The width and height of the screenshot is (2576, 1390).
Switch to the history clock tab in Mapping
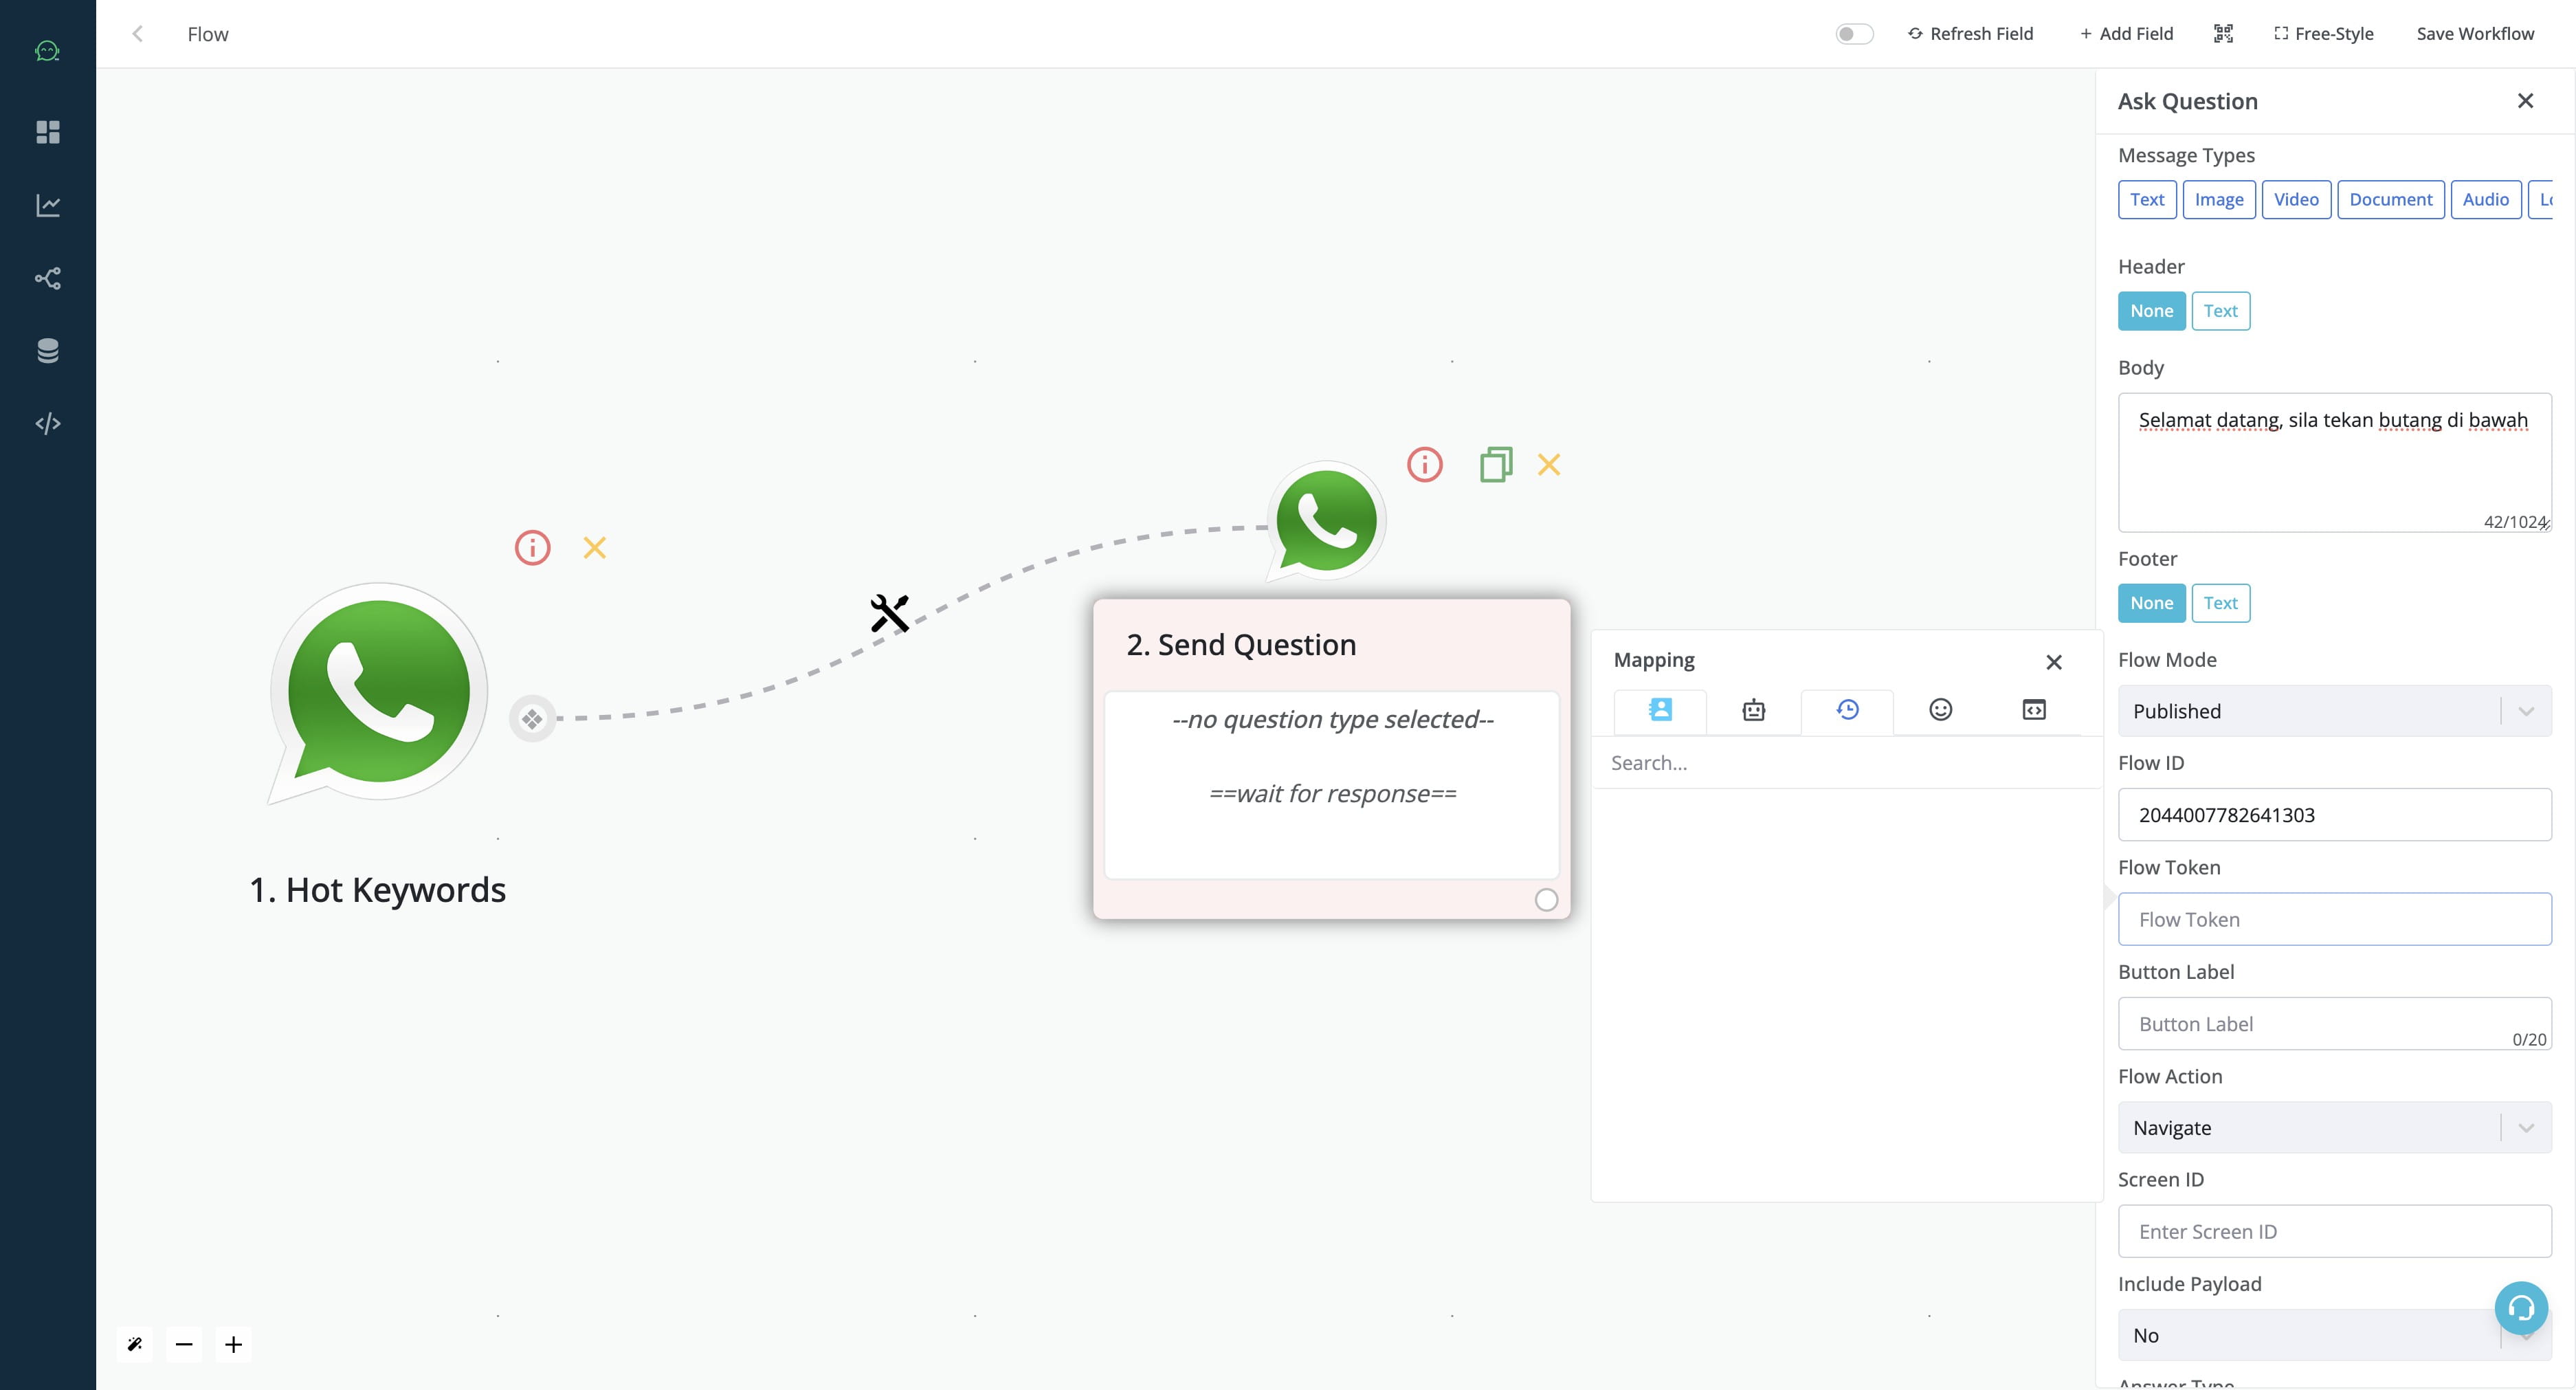[1847, 710]
